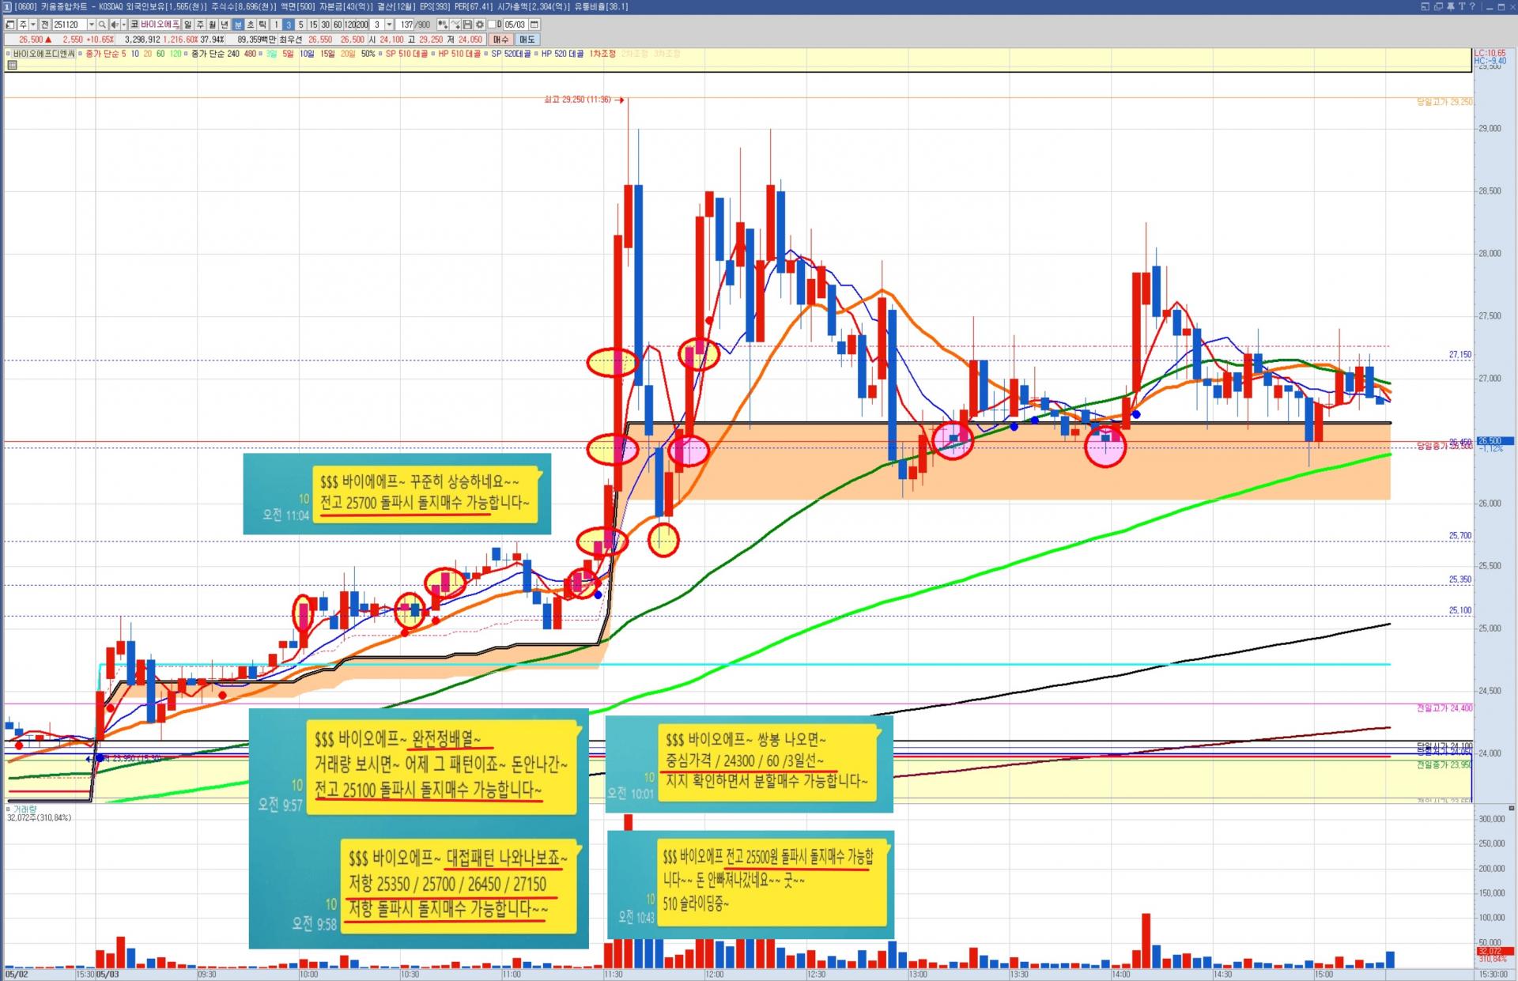Click the save floppy disk icon

pos(467,25)
